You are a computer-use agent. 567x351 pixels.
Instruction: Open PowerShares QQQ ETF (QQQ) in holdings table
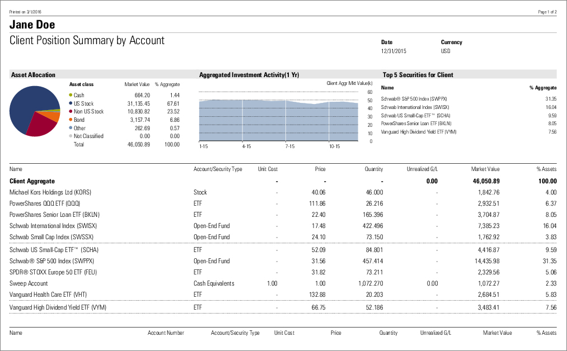tap(45, 203)
